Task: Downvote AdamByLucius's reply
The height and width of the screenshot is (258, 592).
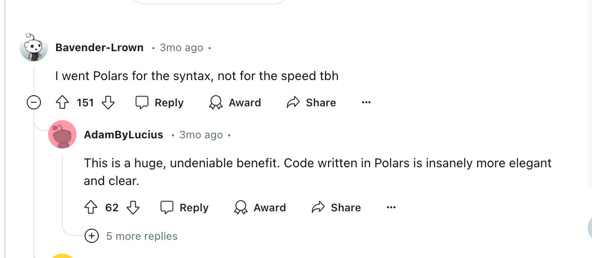Action: pos(134,207)
